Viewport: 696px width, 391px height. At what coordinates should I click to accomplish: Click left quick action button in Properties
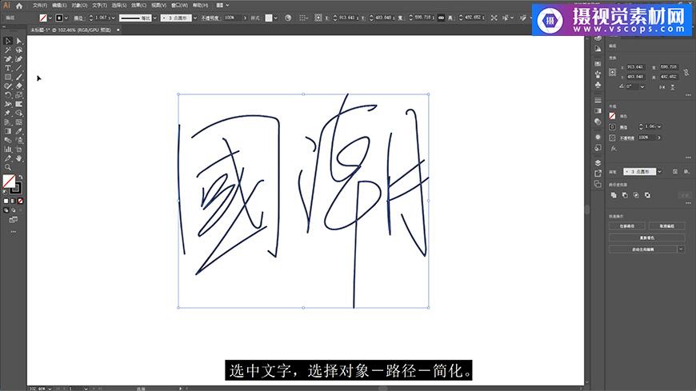(626, 226)
